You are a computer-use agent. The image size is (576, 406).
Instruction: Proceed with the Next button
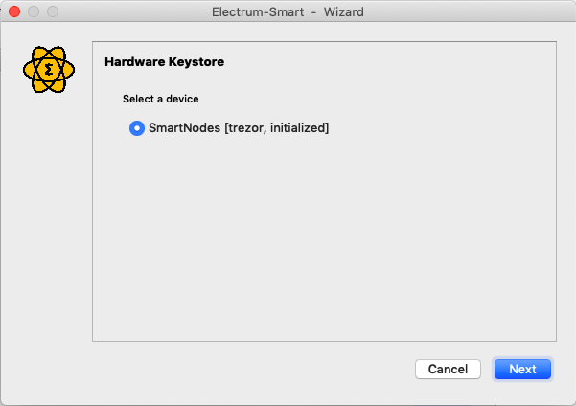522,369
